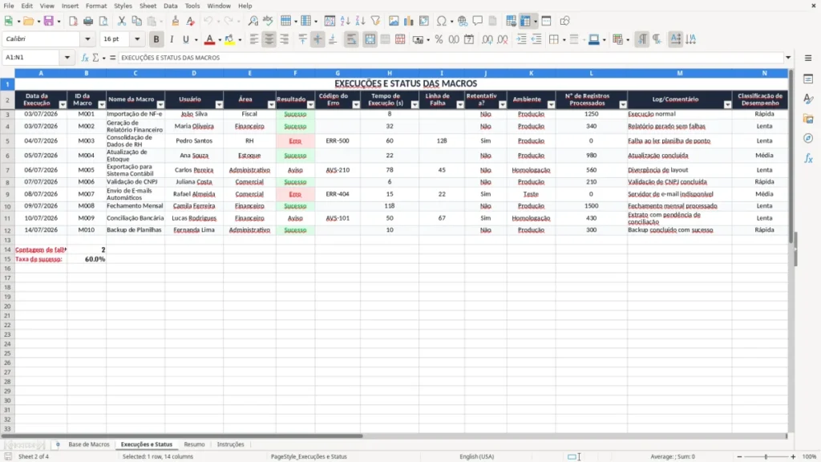Click the Cut scissors icon

pyautogui.click(x=122, y=21)
